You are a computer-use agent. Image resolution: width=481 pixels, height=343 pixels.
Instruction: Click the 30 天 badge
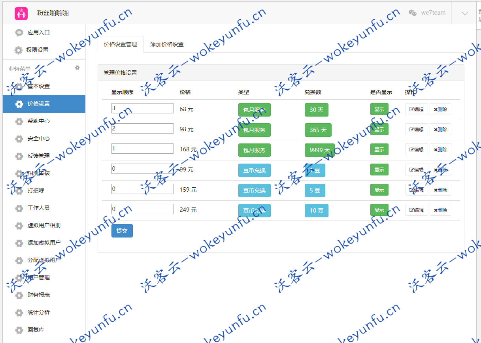[x=317, y=109]
